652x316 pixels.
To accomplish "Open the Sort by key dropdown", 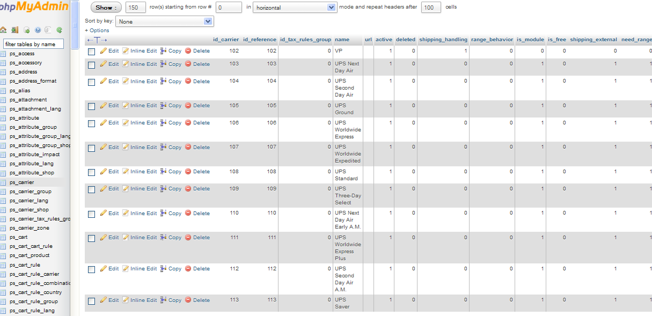I will 165,21.
